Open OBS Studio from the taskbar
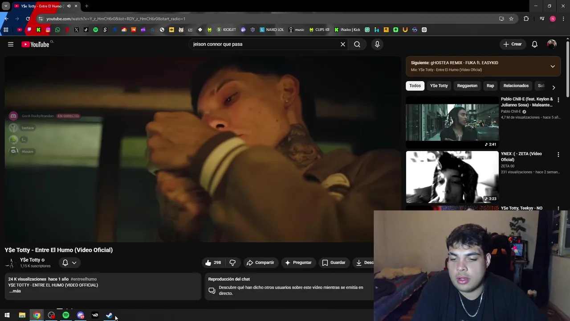Image resolution: width=570 pixels, height=321 pixels. pos(51,315)
